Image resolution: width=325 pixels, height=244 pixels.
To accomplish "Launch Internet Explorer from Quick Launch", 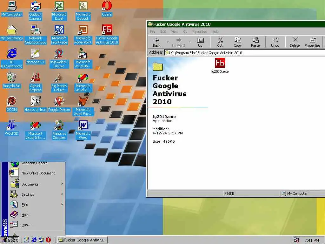I will (x=34, y=240).
